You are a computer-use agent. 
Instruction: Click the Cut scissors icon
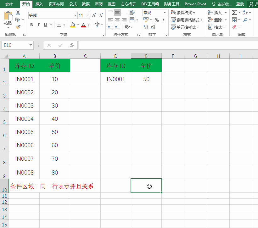pos(18,13)
